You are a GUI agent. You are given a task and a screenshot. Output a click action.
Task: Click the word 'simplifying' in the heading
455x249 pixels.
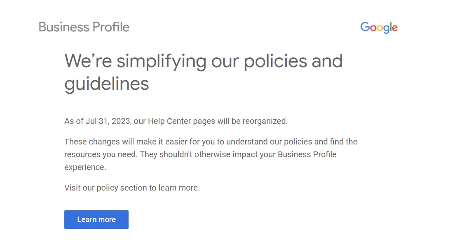(x=161, y=61)
